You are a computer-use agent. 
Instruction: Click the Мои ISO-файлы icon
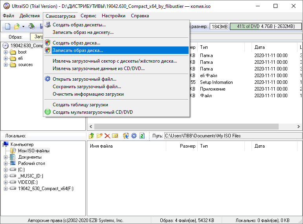(13, 151)
